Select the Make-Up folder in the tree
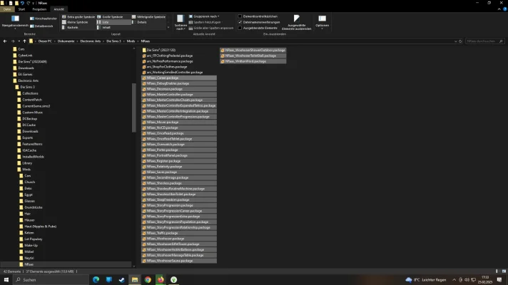 [x=31, y=246]
